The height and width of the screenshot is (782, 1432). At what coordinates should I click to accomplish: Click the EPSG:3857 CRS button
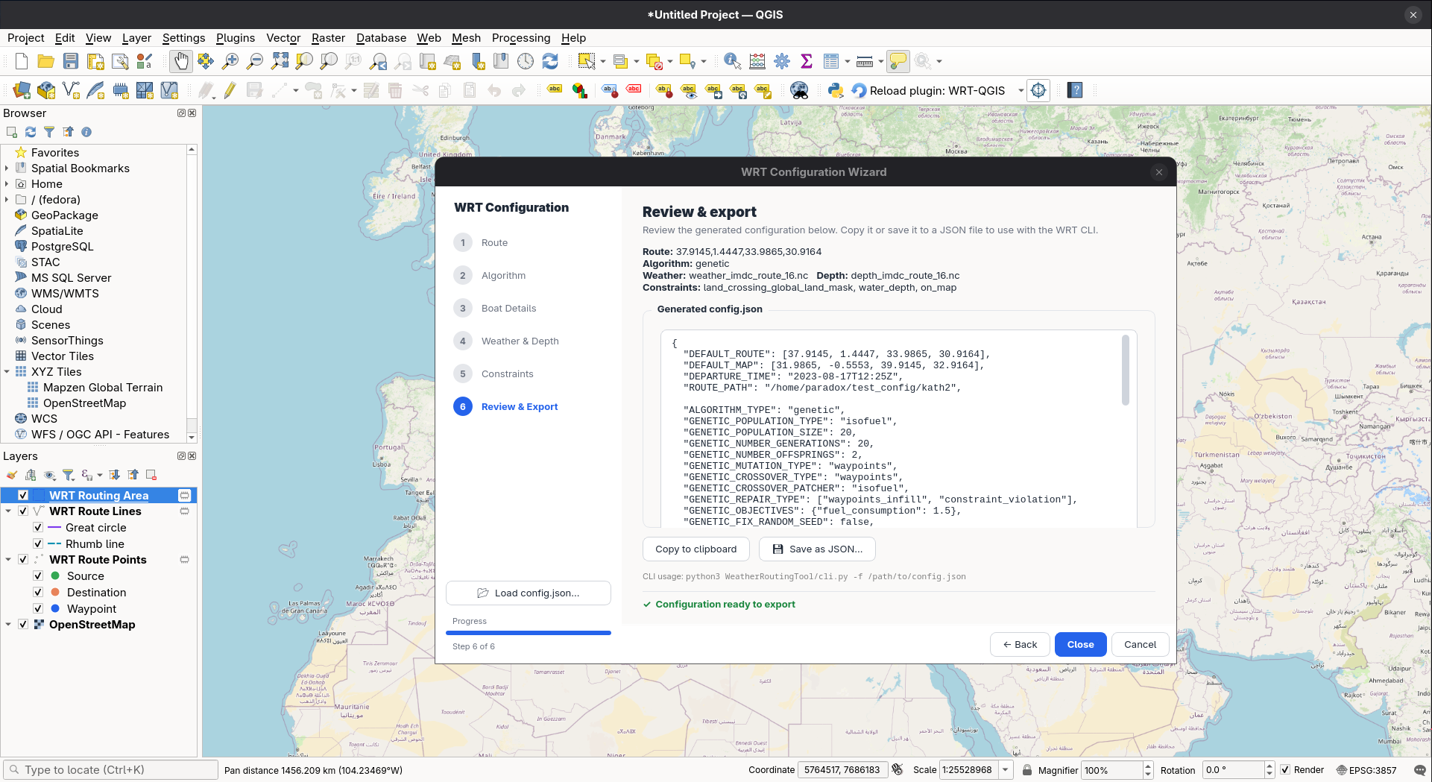click(x=1366, y=770)
